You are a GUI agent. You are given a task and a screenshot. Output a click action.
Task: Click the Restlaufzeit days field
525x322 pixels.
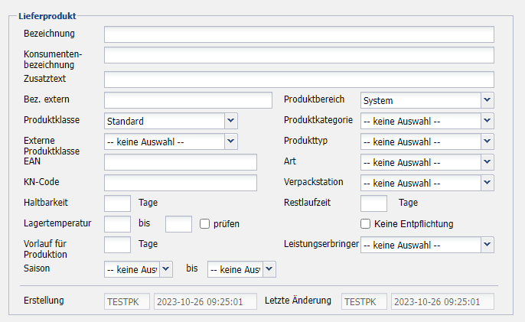point(373,203)
